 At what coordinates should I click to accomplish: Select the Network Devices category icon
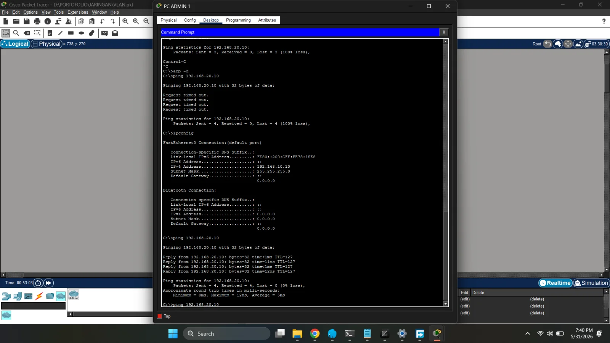pos(6,296)
